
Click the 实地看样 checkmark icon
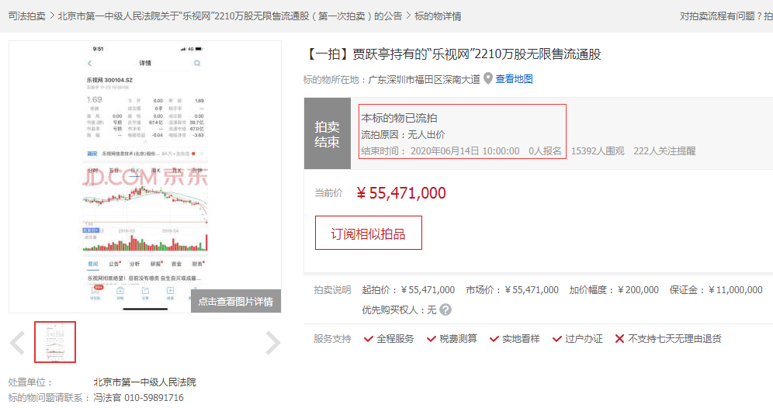coord(494,339)
